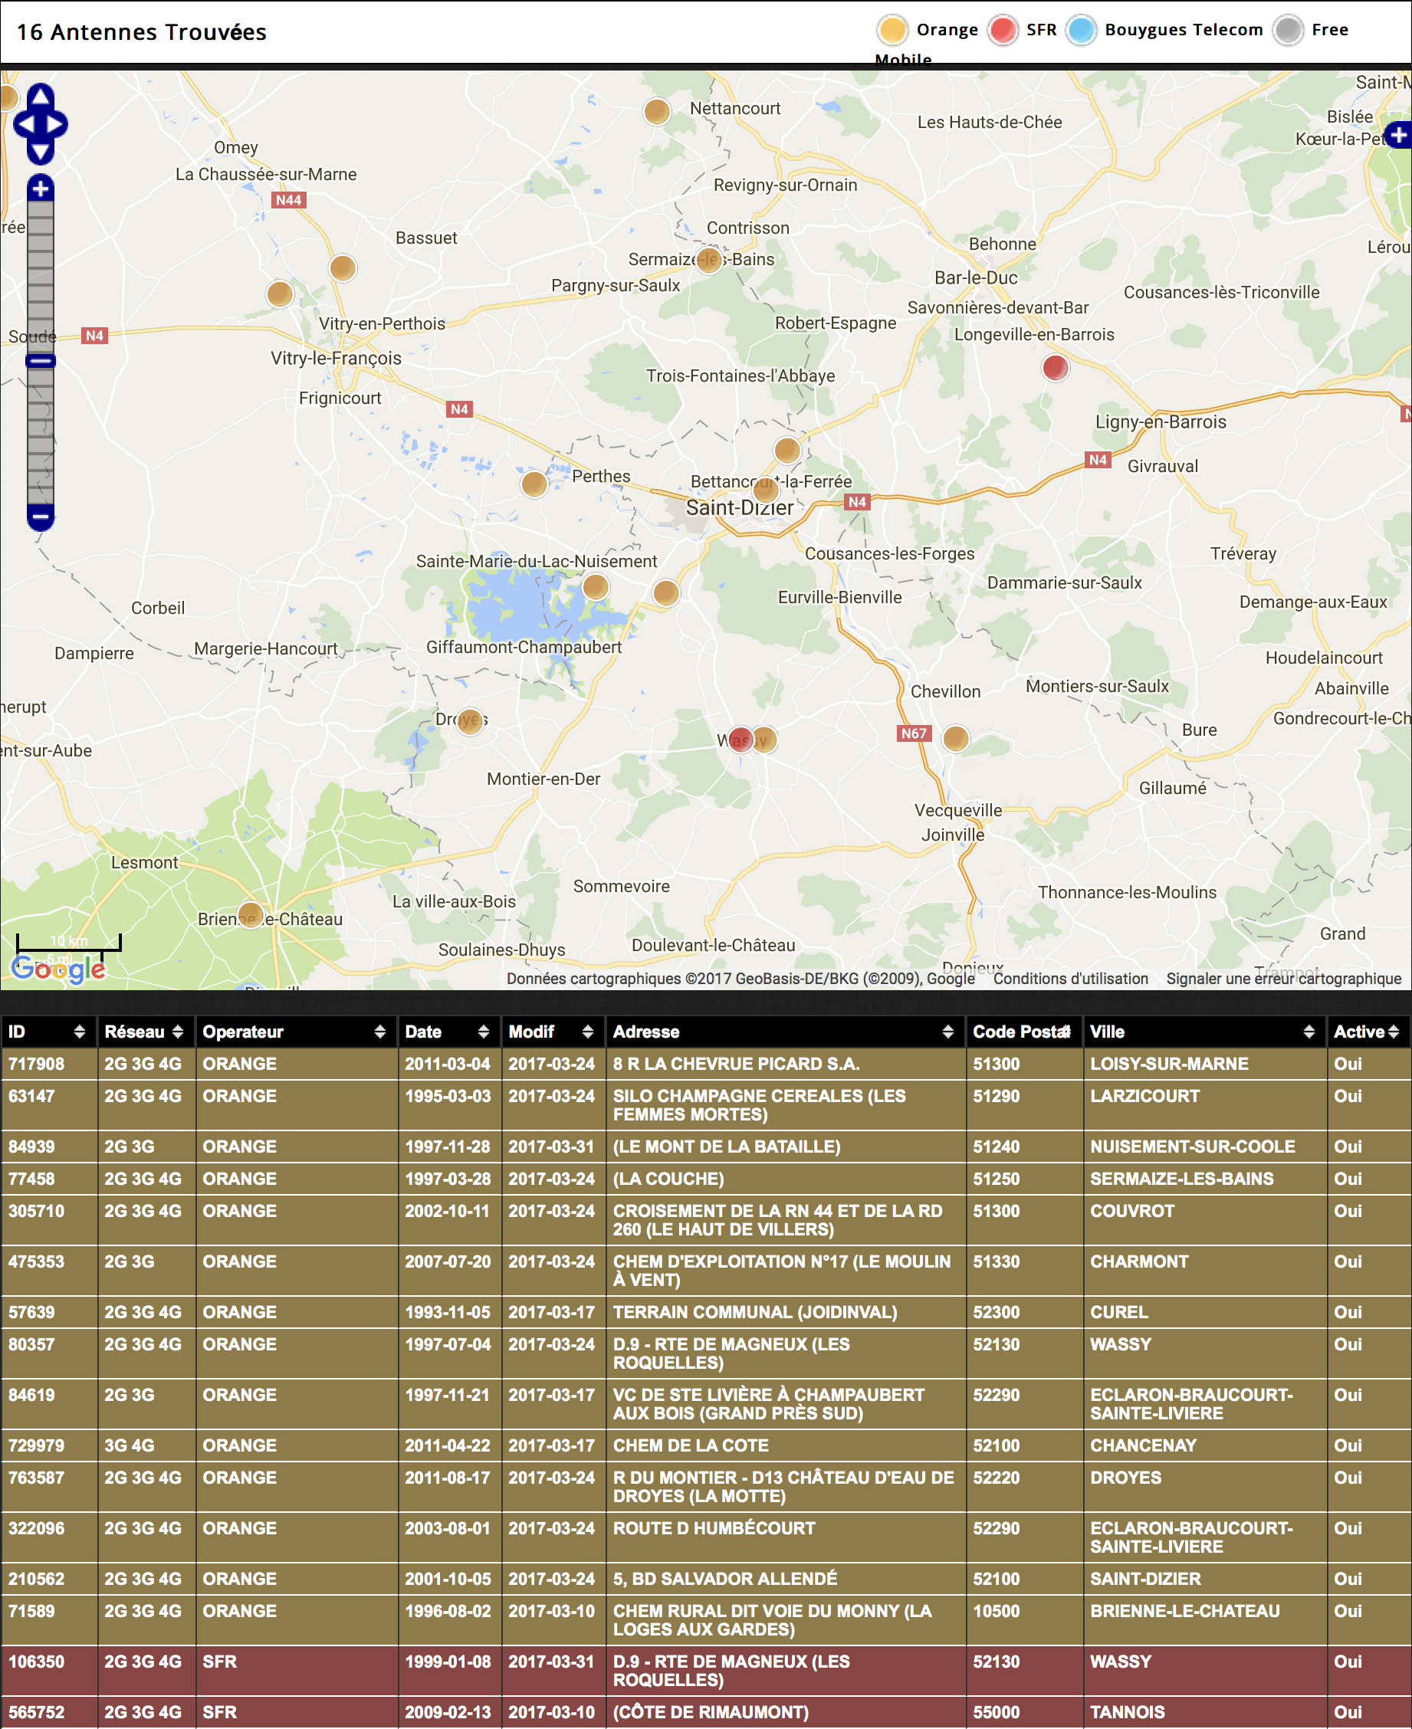The height and width of the screenshot is (1729, 1412).
Task: Open the Google logo link
Action: (x=57, y=969)
